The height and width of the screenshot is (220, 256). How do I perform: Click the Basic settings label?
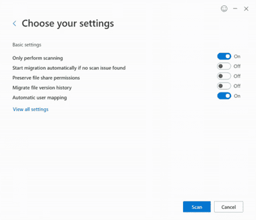[27, 45]
